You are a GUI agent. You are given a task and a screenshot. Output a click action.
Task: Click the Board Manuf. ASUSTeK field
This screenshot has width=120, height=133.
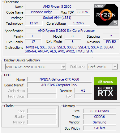coord(59,85)
